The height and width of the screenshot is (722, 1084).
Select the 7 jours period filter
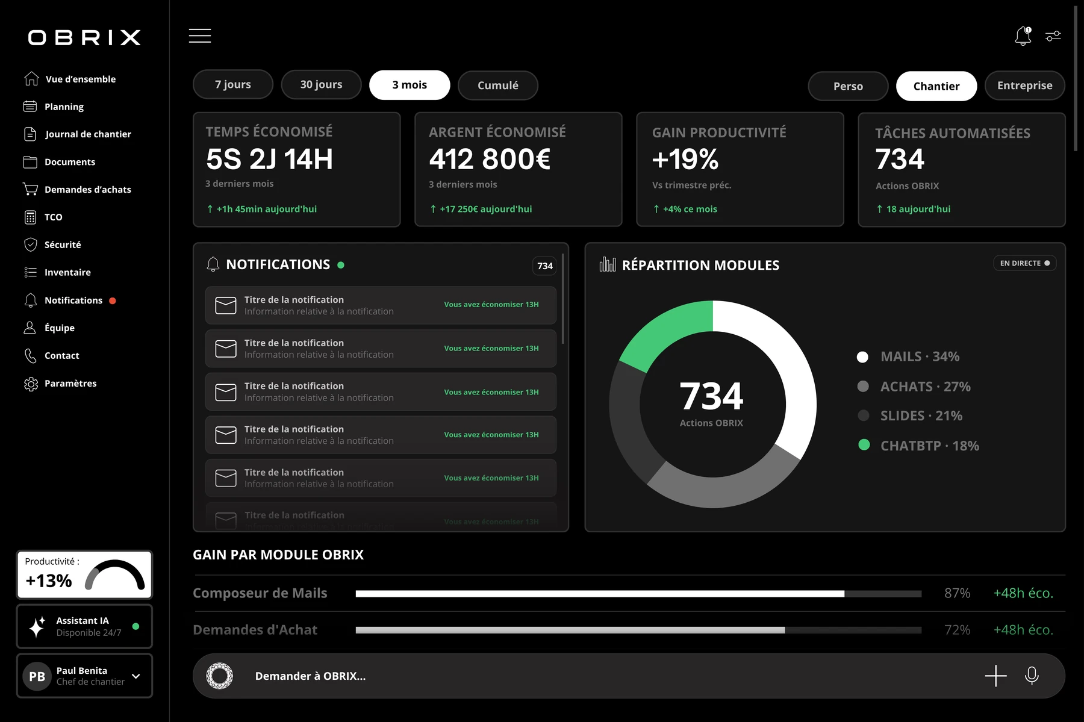233,85
